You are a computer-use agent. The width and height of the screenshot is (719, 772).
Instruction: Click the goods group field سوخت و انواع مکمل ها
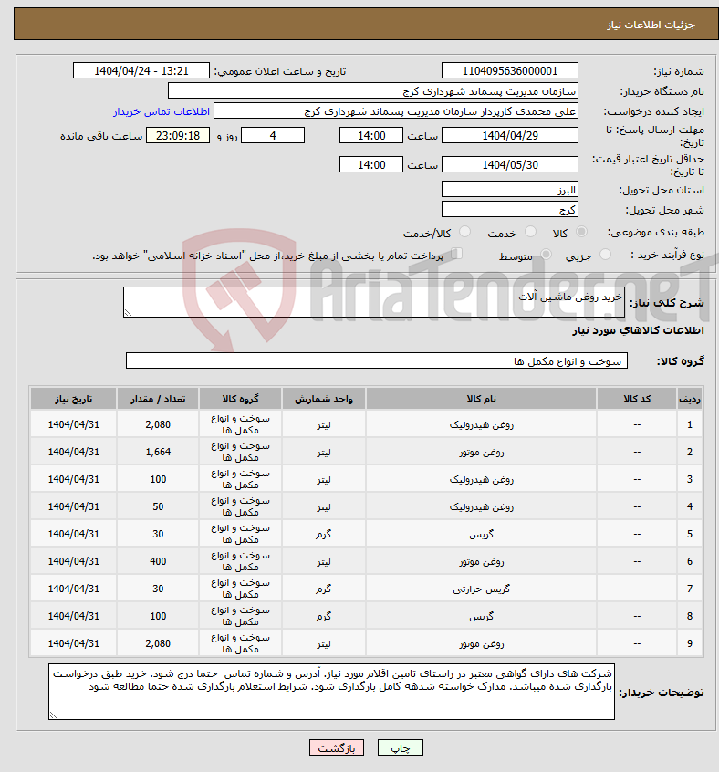[x=377, y=360]
